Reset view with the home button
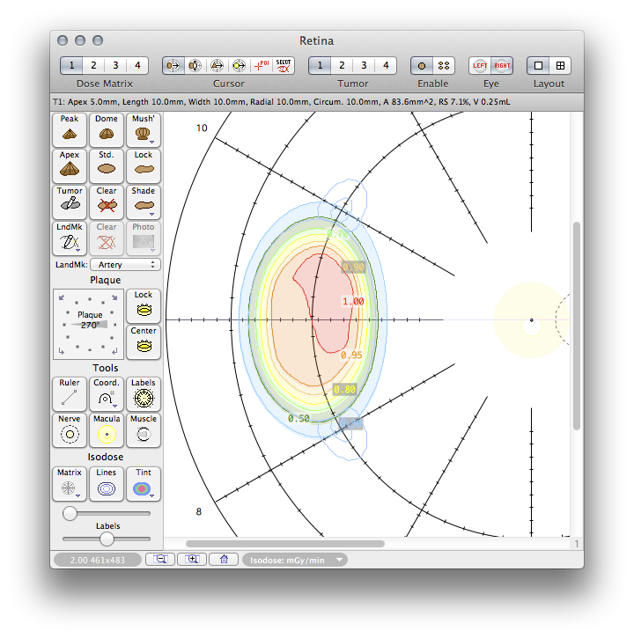 click(x=224, y=560)
